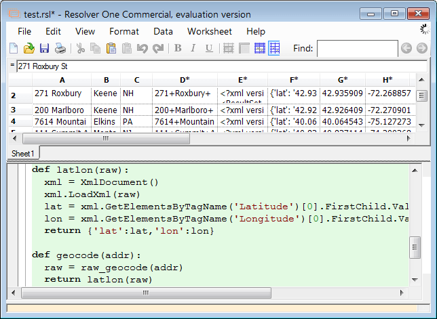Click the formula bar showing 271 Roxbury St
The height and width of the screenshot is (319, 437).
[x=222, y=66]
